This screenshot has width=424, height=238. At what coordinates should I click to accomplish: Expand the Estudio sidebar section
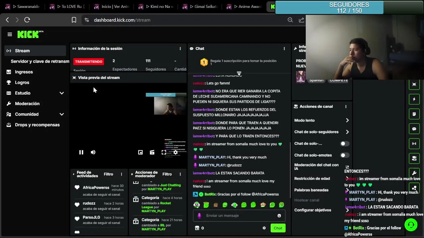click(x=62, y=93)
